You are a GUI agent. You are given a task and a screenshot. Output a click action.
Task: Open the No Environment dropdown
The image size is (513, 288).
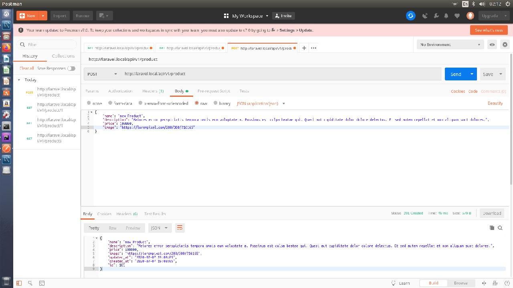click(450, 45)
